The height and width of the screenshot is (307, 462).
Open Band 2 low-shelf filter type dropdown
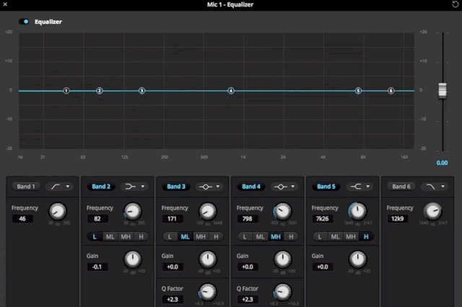[x=135, y=187]
